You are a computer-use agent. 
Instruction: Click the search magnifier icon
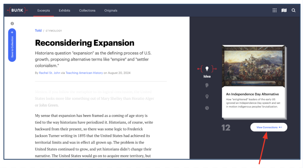(x=294, y=11)
